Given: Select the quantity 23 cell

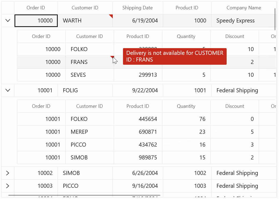Looking at the screenshot, I should point(186,132).
